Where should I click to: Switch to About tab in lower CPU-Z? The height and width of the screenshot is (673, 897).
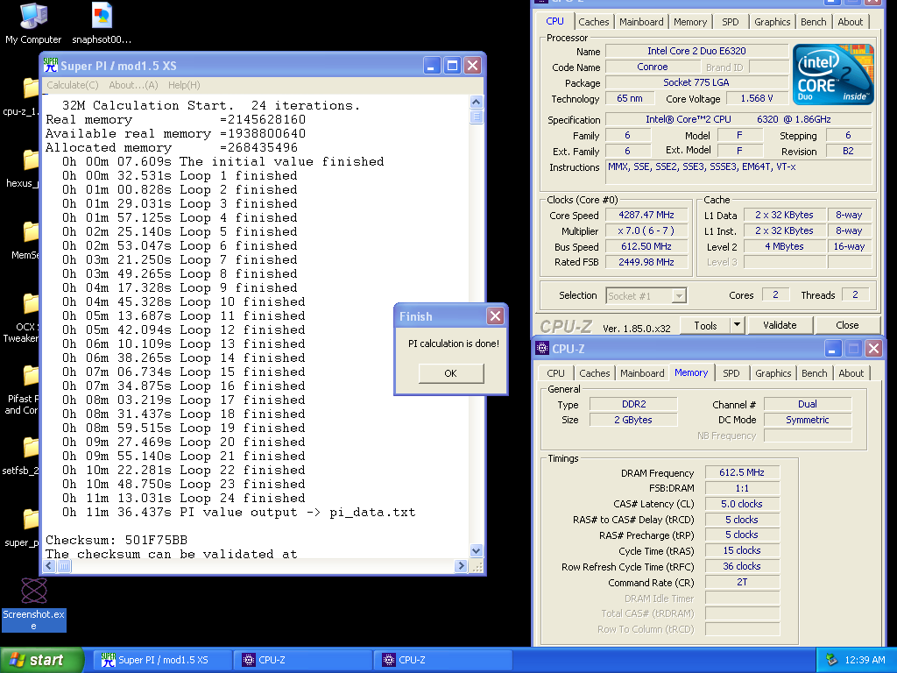851,373
